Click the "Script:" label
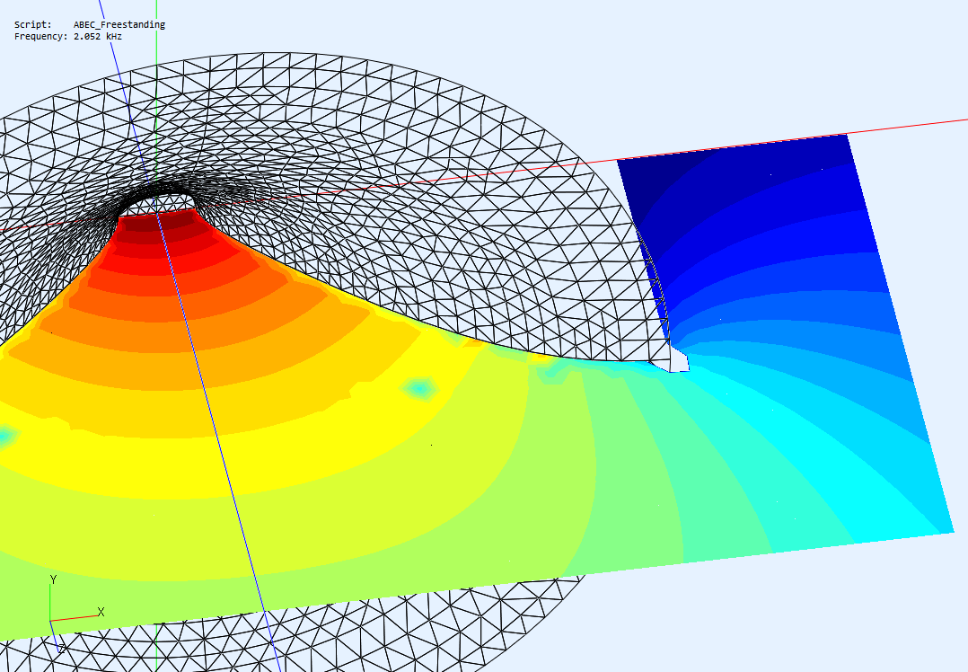Screen dimensions: 968x672 click(x=32, y=25)
